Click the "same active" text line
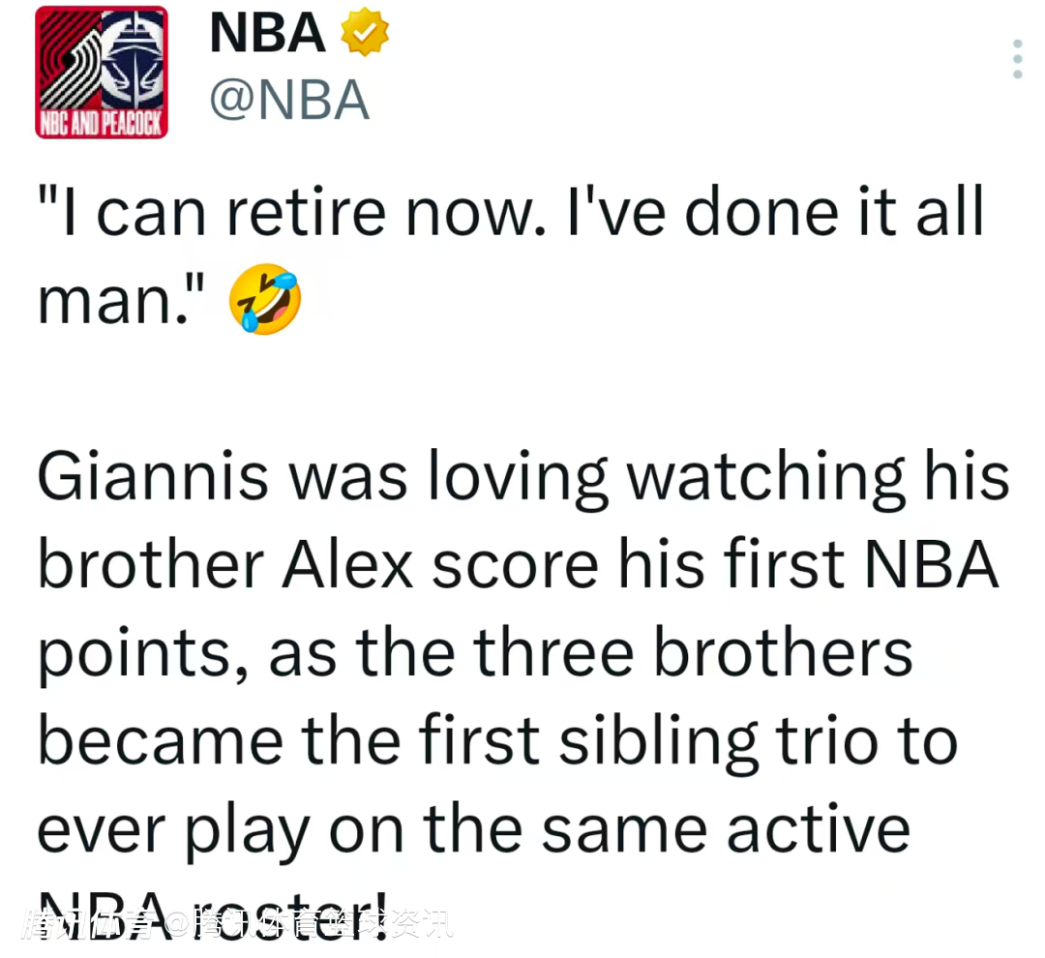Viewport: 1045px width, 958px height. pyautogui.click(x=725, y=829)
